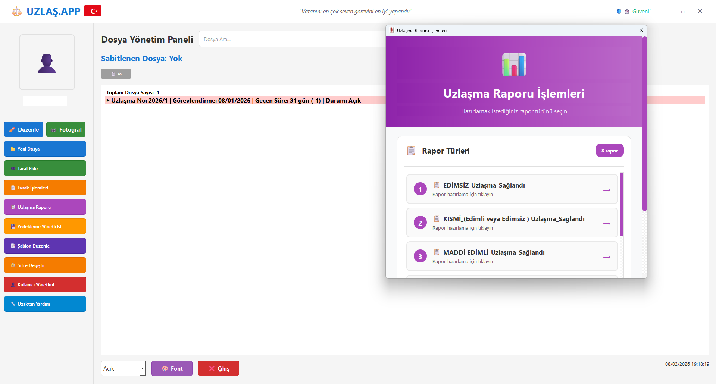Open Evrak İşlemleri from sidebar
The width and height of the screenshot is (716, 384).
coord(45,188)
